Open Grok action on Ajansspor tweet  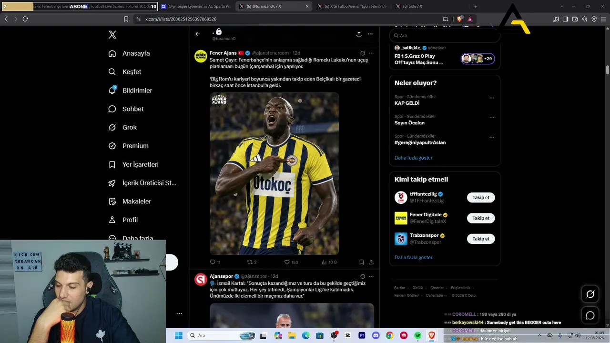pos(363,276)
